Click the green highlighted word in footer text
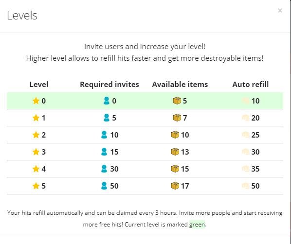 tap(197, 225)
